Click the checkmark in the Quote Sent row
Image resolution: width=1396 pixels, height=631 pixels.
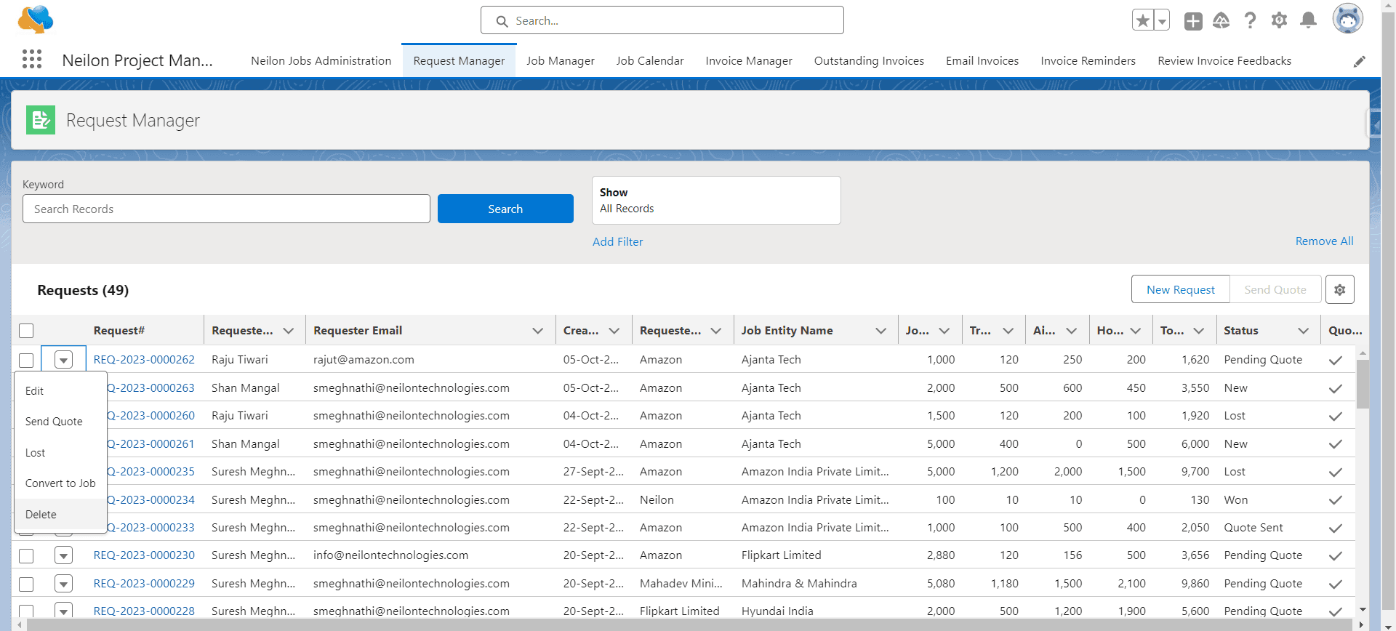[1335, 528]
